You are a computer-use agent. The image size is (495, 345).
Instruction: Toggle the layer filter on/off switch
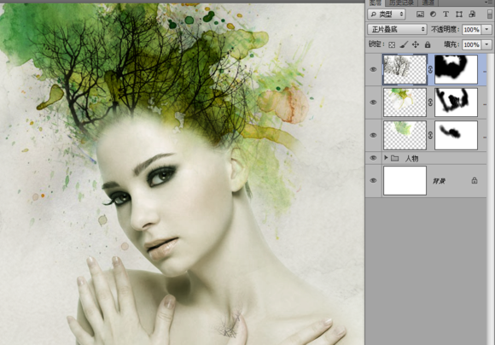[x=490, y=14]
